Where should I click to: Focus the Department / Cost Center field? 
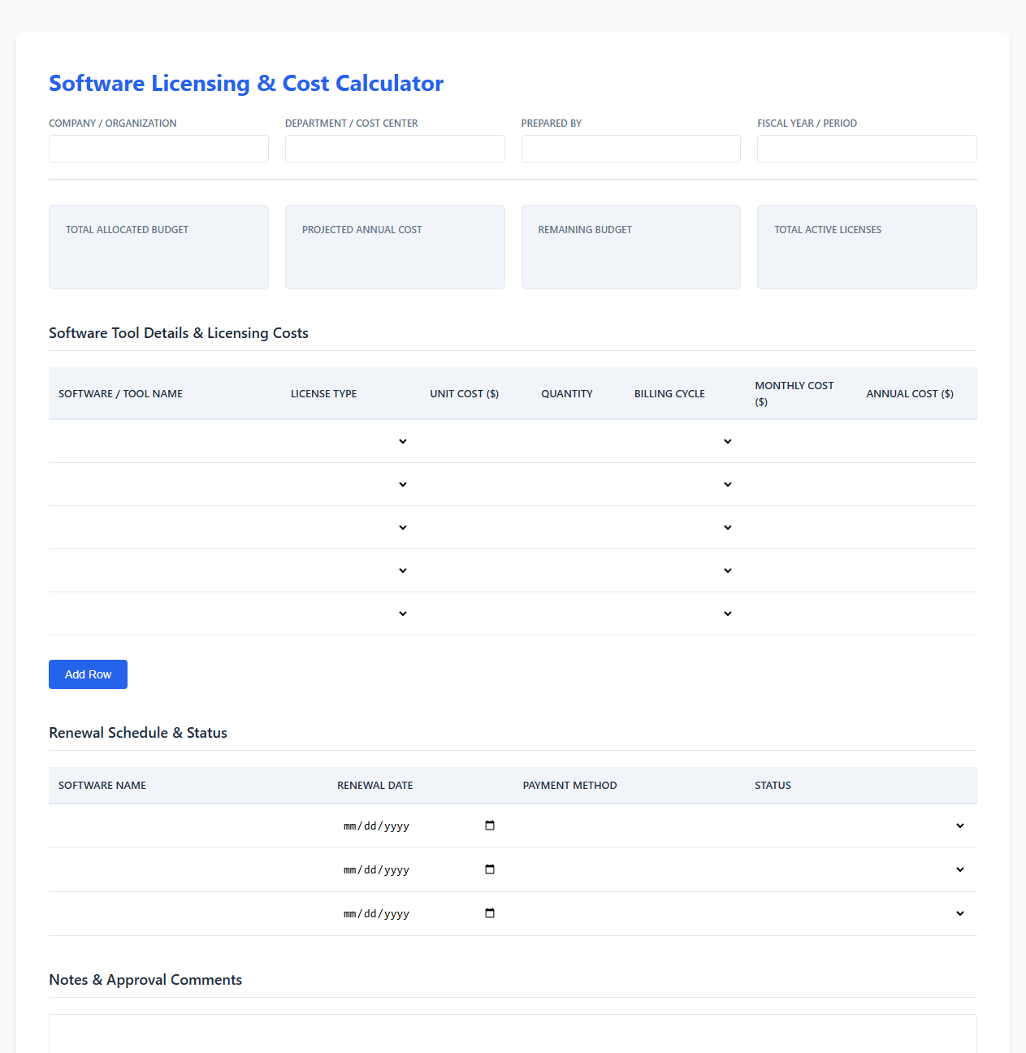[x=395, y=149]
